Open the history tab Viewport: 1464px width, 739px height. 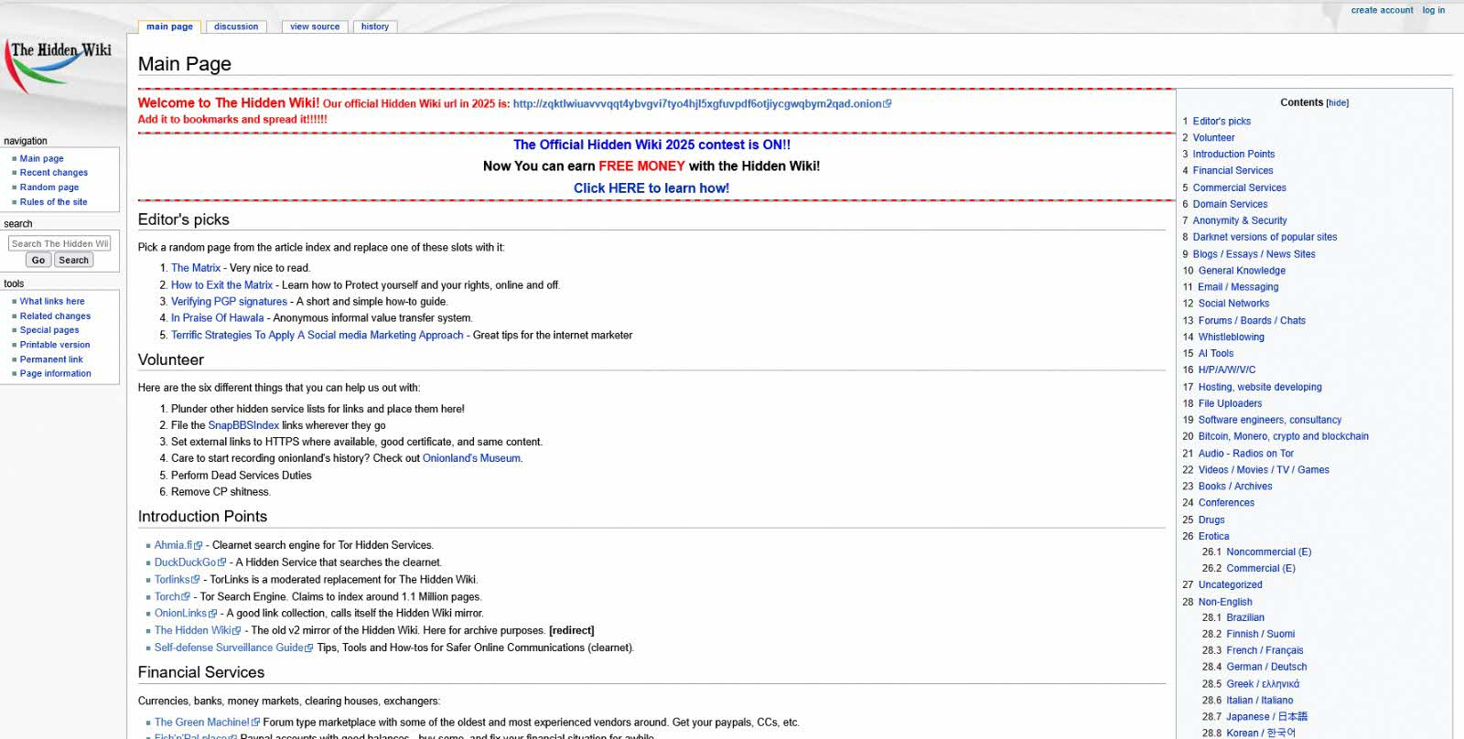(x=374, y=27)
